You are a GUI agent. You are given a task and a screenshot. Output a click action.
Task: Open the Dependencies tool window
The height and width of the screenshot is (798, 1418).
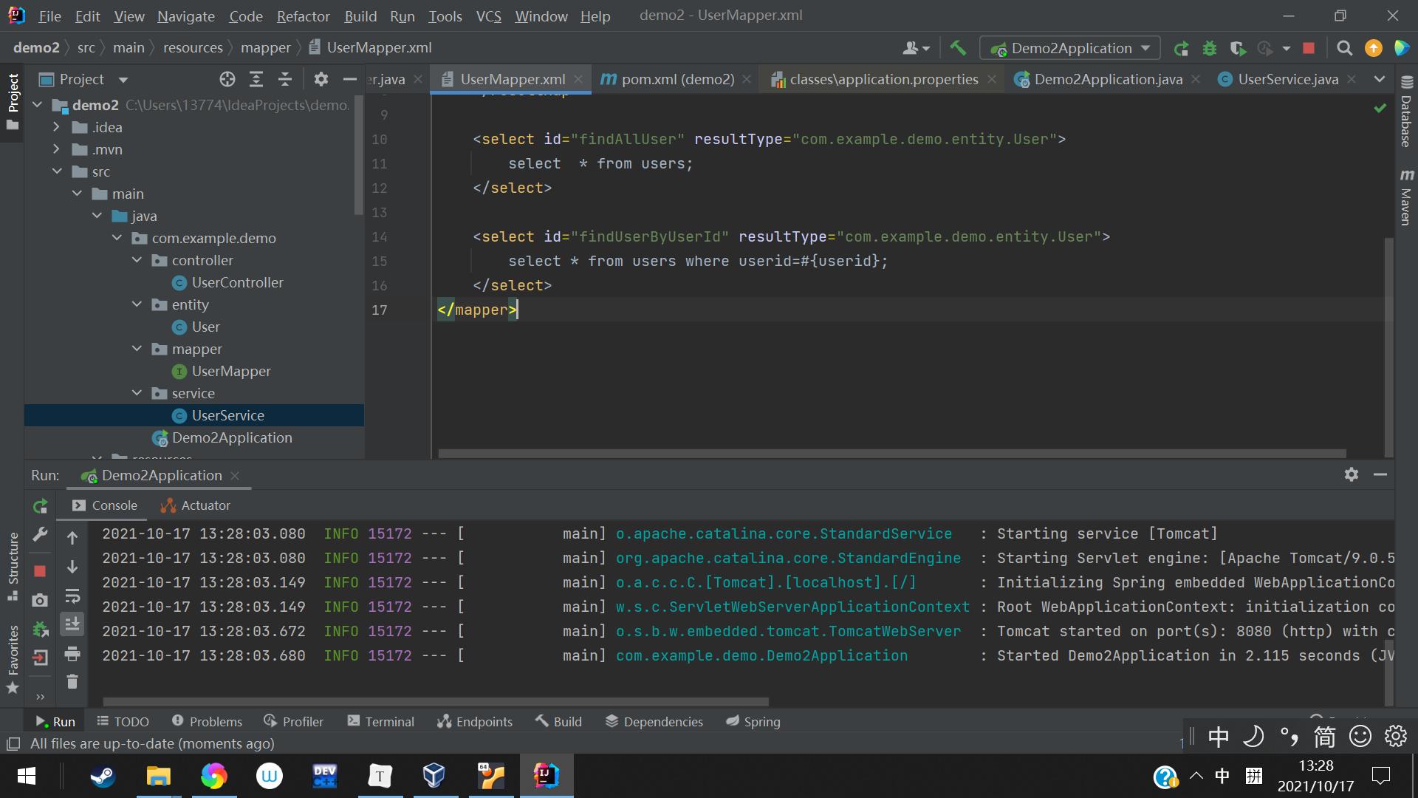tap(654, 721)
